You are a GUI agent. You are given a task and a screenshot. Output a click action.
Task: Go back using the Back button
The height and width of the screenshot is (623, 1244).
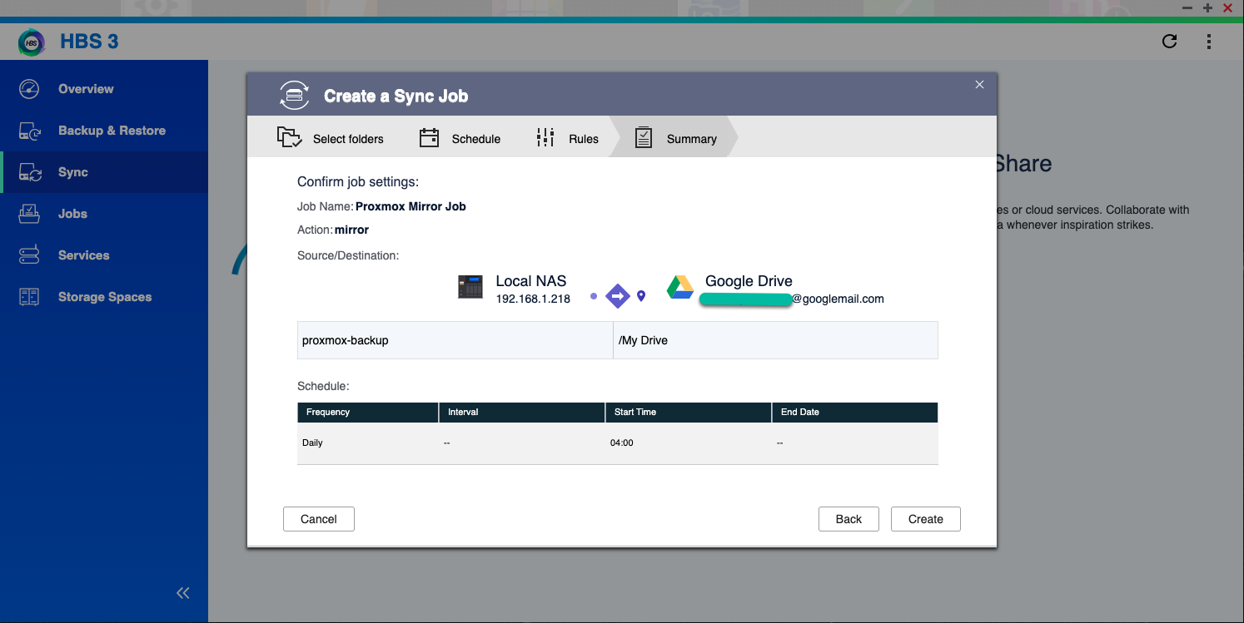[x=848, y=518]
